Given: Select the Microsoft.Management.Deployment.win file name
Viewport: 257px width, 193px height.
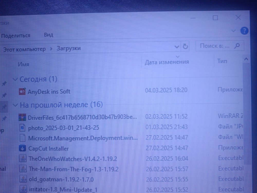Looking at the screenshot, I should 83,138.
